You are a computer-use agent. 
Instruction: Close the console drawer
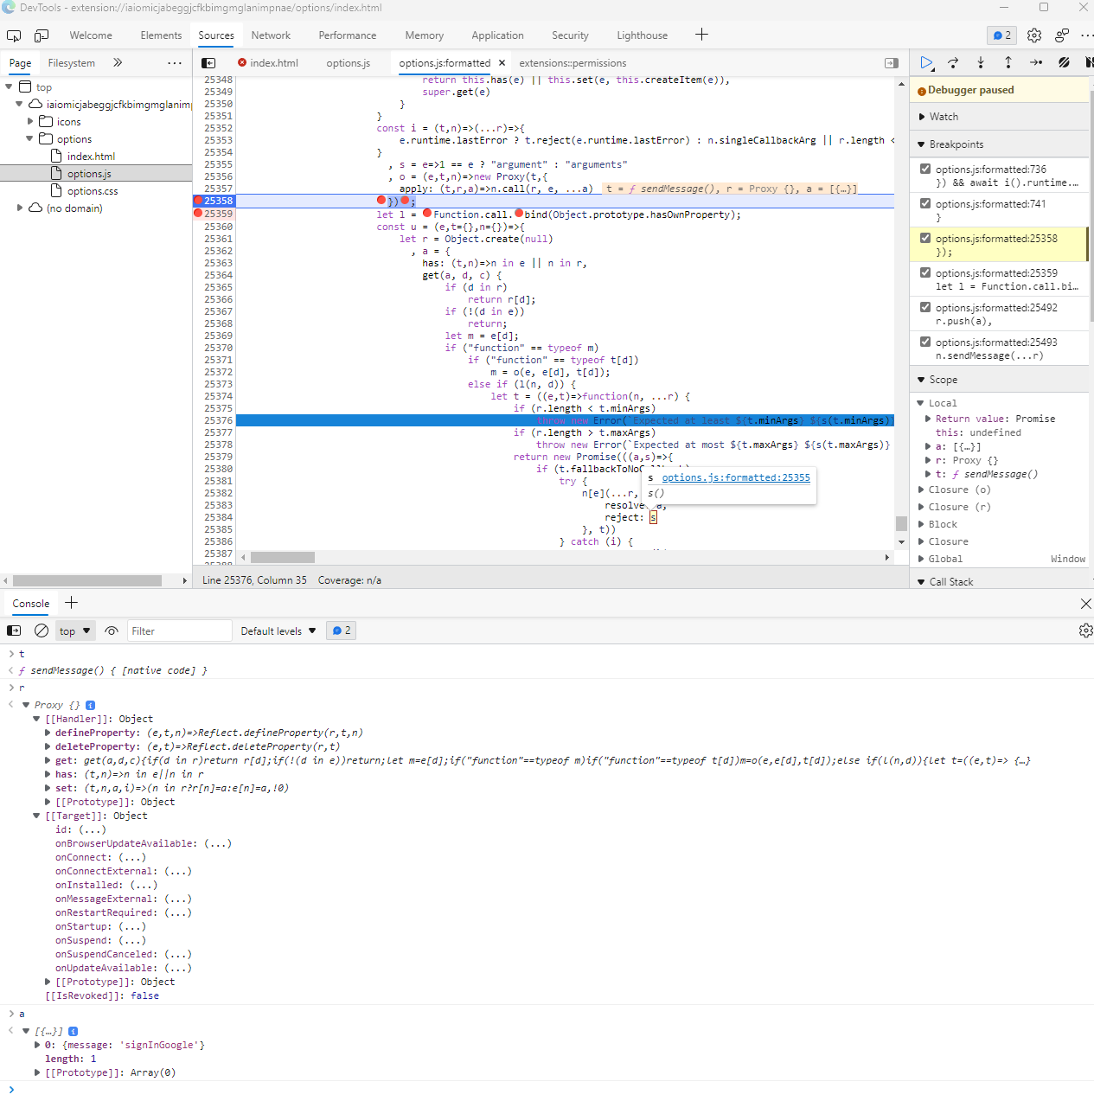pos(1085,604)
